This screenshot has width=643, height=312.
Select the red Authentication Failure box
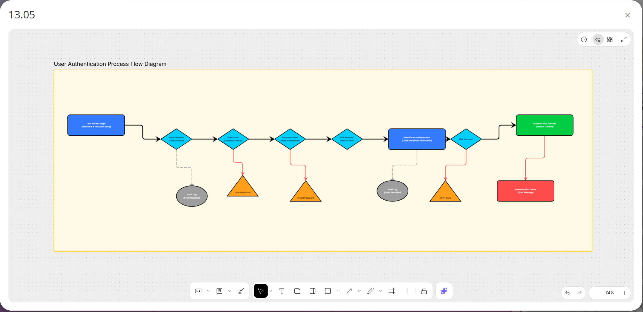526,191
